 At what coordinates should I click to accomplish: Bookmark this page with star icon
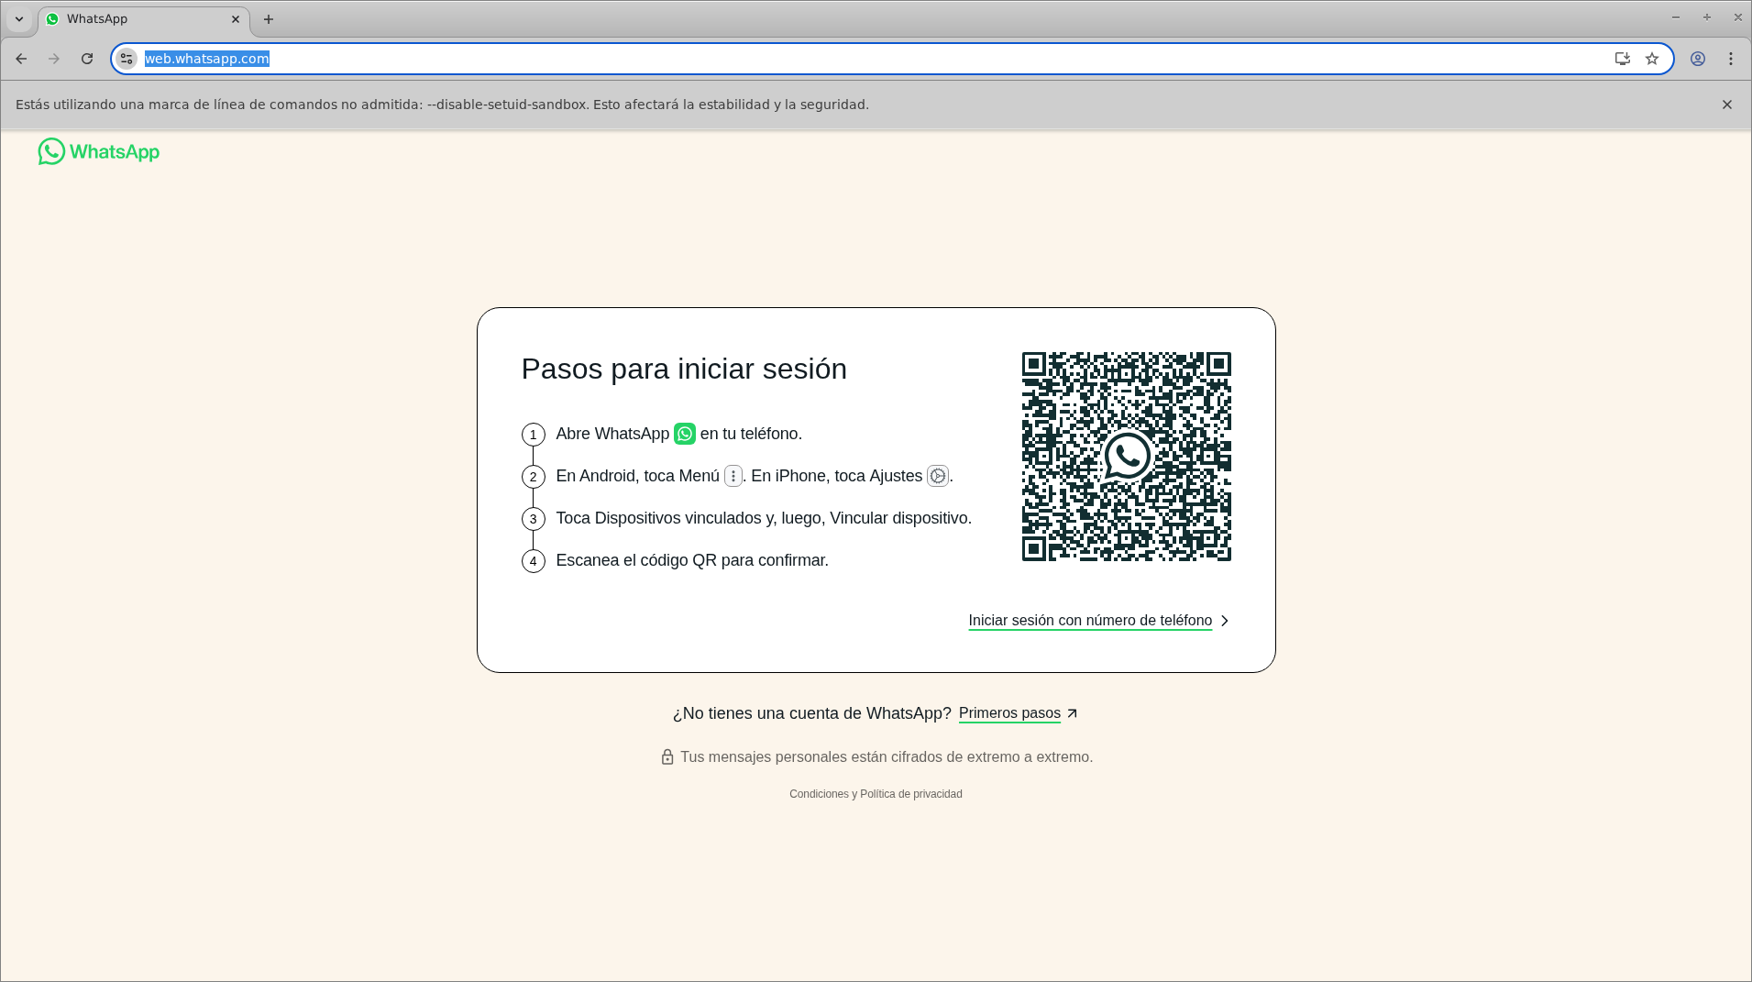tap(1652, 59)
